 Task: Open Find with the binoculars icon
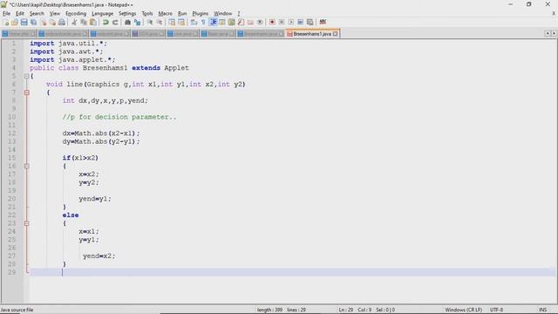coord(127,22)
